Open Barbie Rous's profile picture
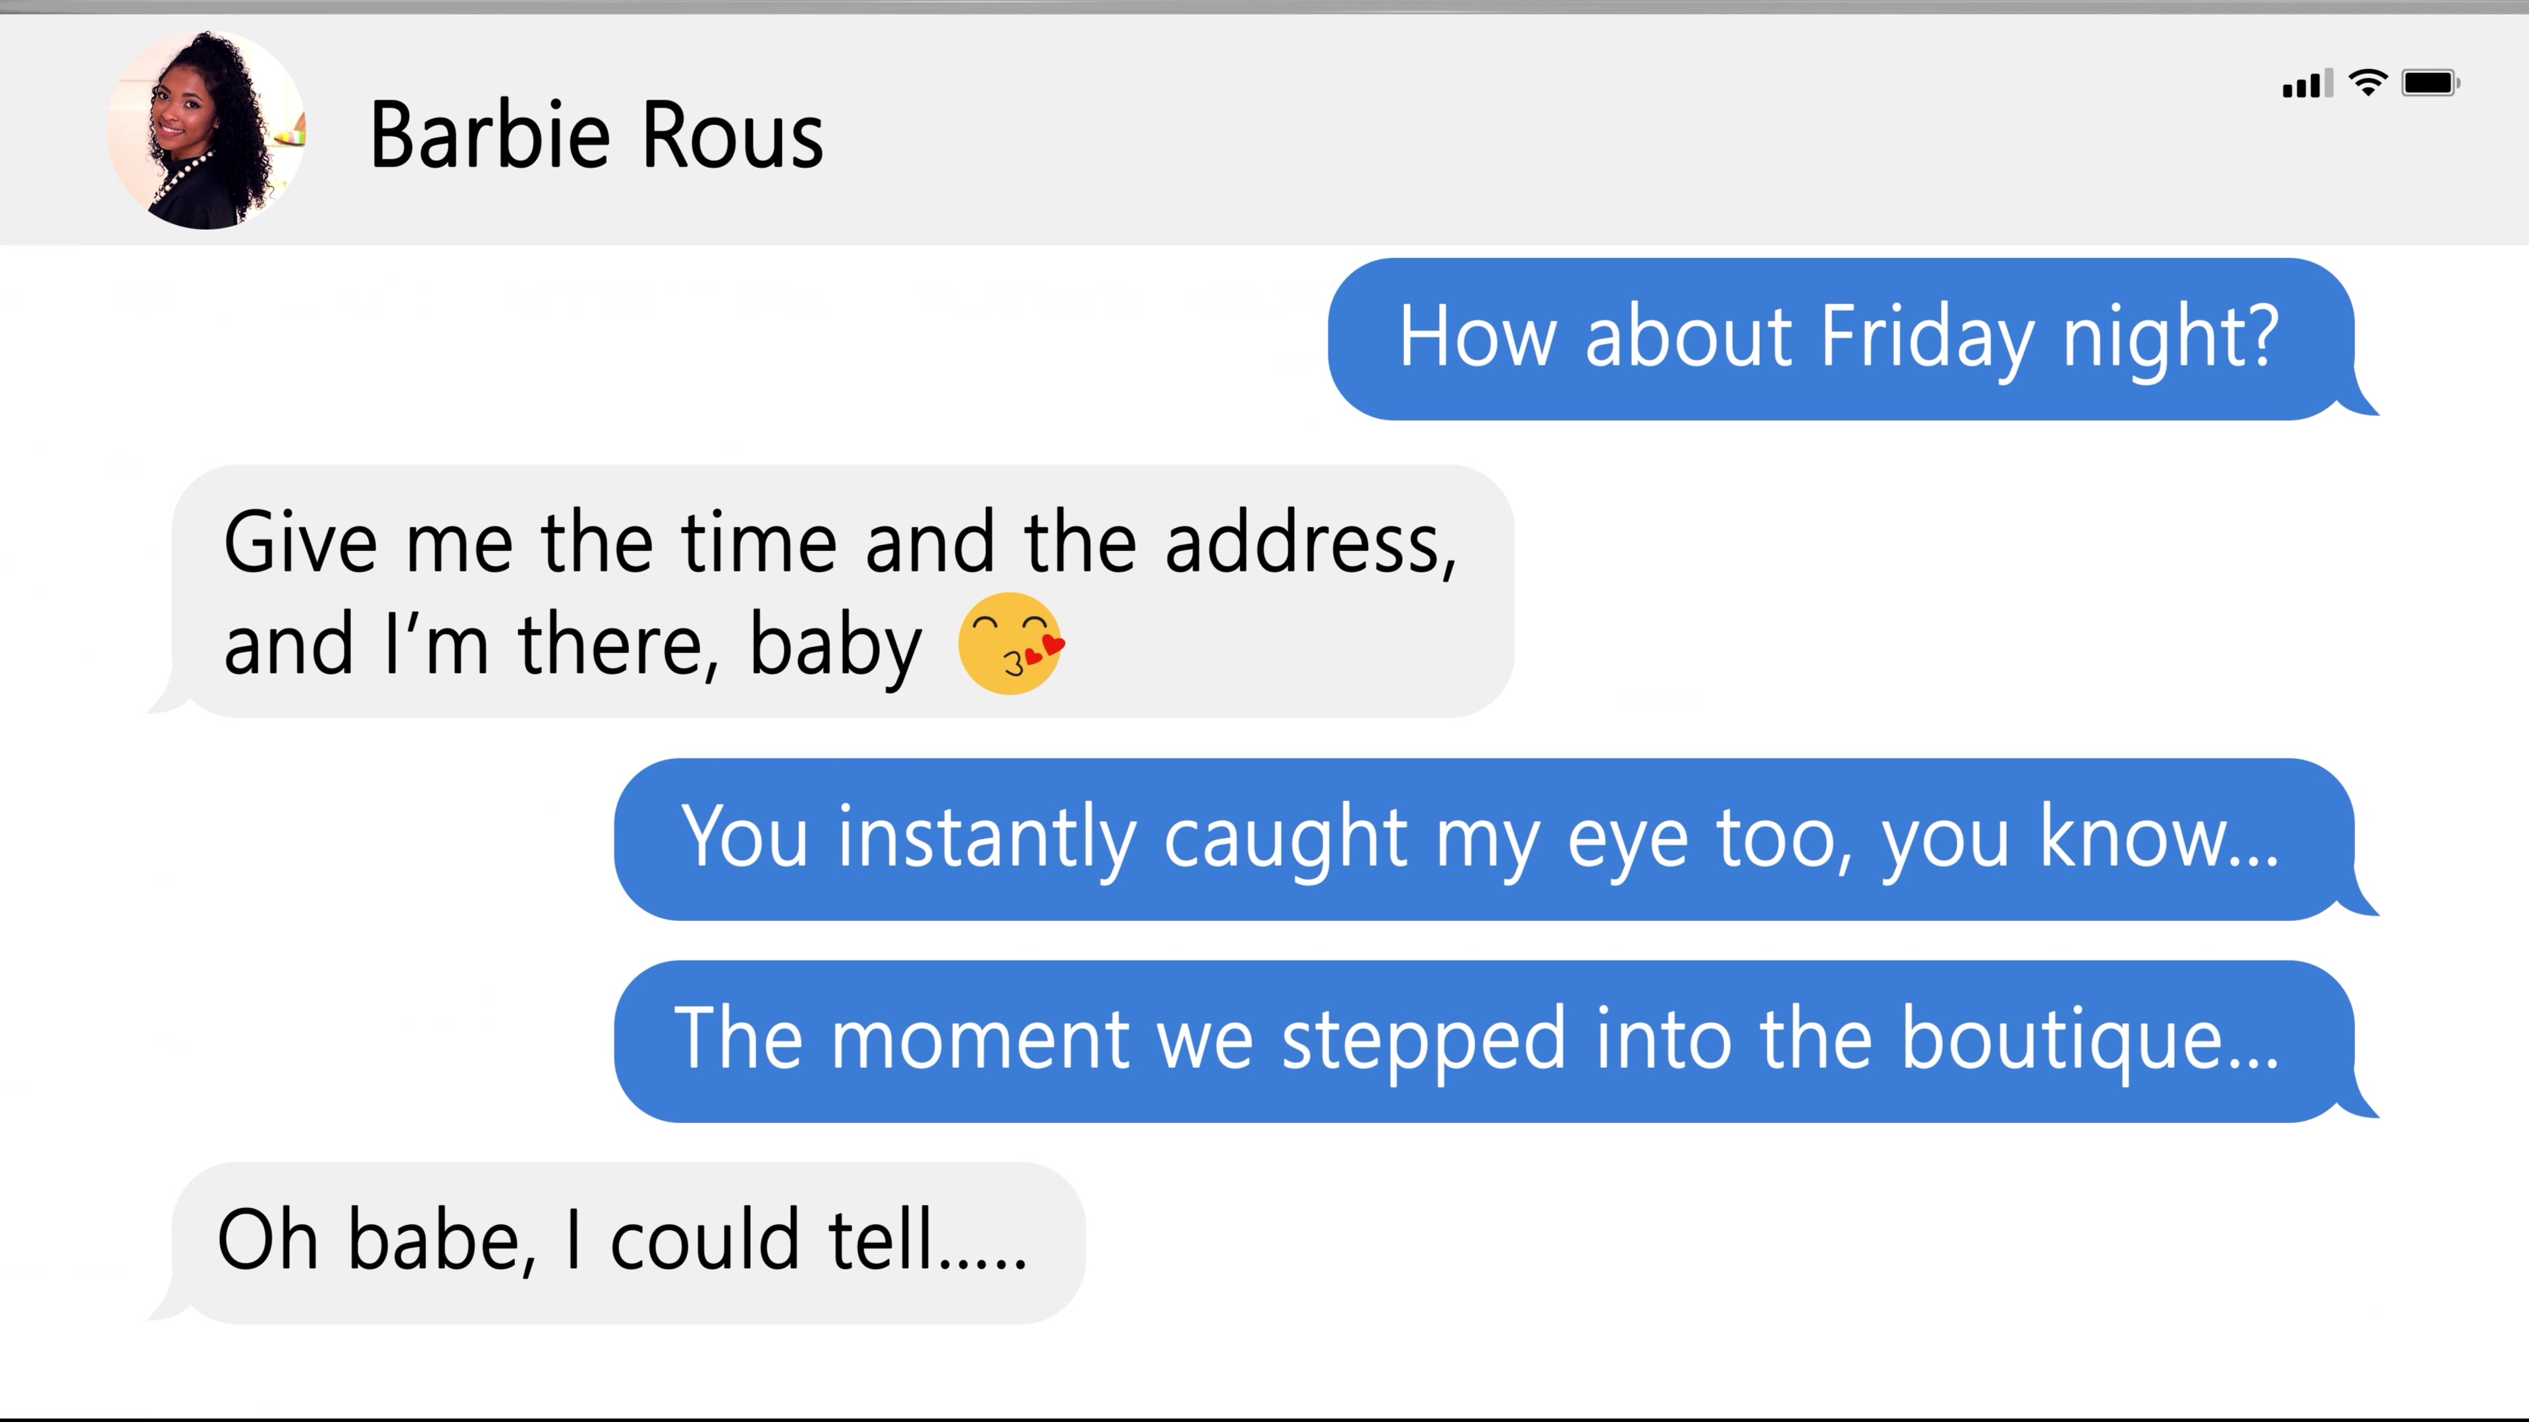The width and height of the screenshot is (2529, 1422). (x=206, y=130)
